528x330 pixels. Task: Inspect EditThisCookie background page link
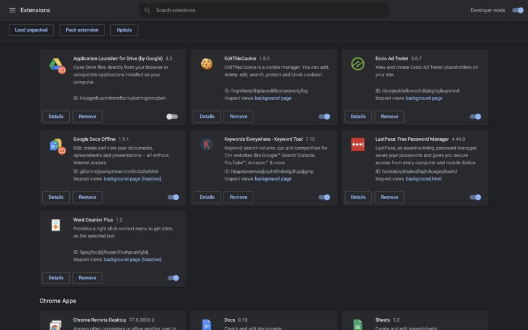click(273, 98)
